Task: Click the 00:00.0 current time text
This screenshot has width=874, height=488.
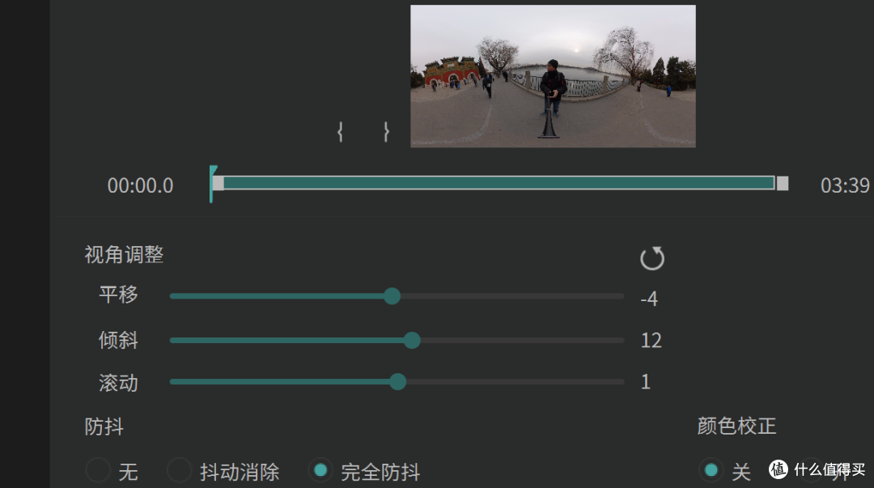Action: 141,185
